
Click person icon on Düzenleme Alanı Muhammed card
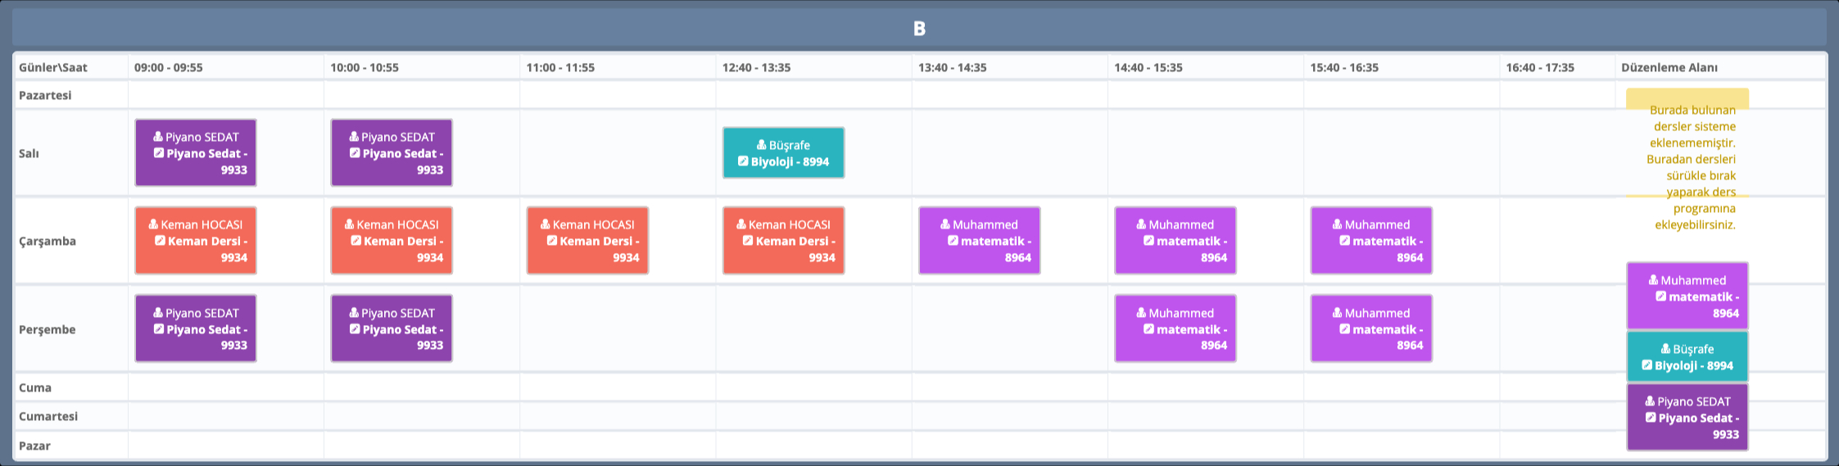[x=1653, y=280]
